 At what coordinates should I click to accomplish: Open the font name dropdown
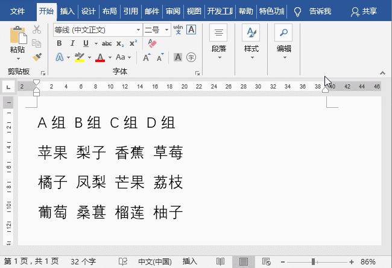coord(138,30)
